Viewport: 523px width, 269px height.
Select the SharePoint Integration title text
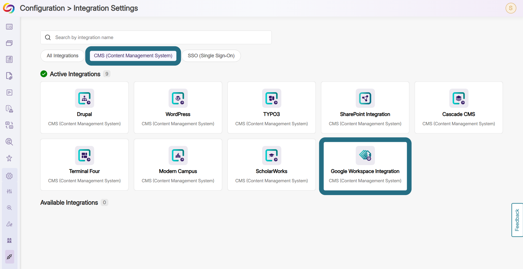pos(365,114)
